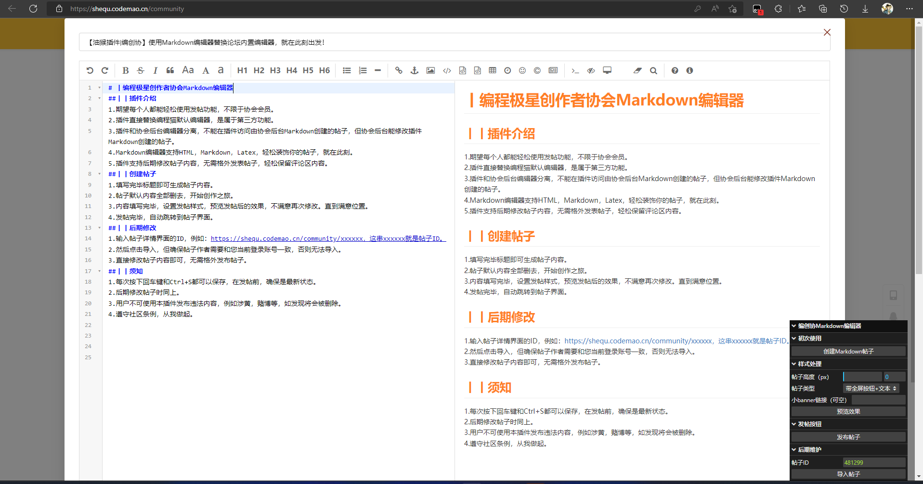Insert H1 heading
923x484 pixels.
(242, 70)
